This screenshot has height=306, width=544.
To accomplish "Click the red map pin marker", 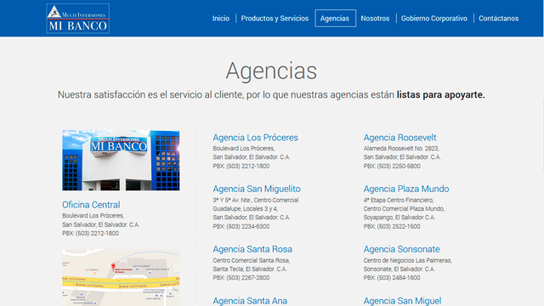I will tap(113, 267).
